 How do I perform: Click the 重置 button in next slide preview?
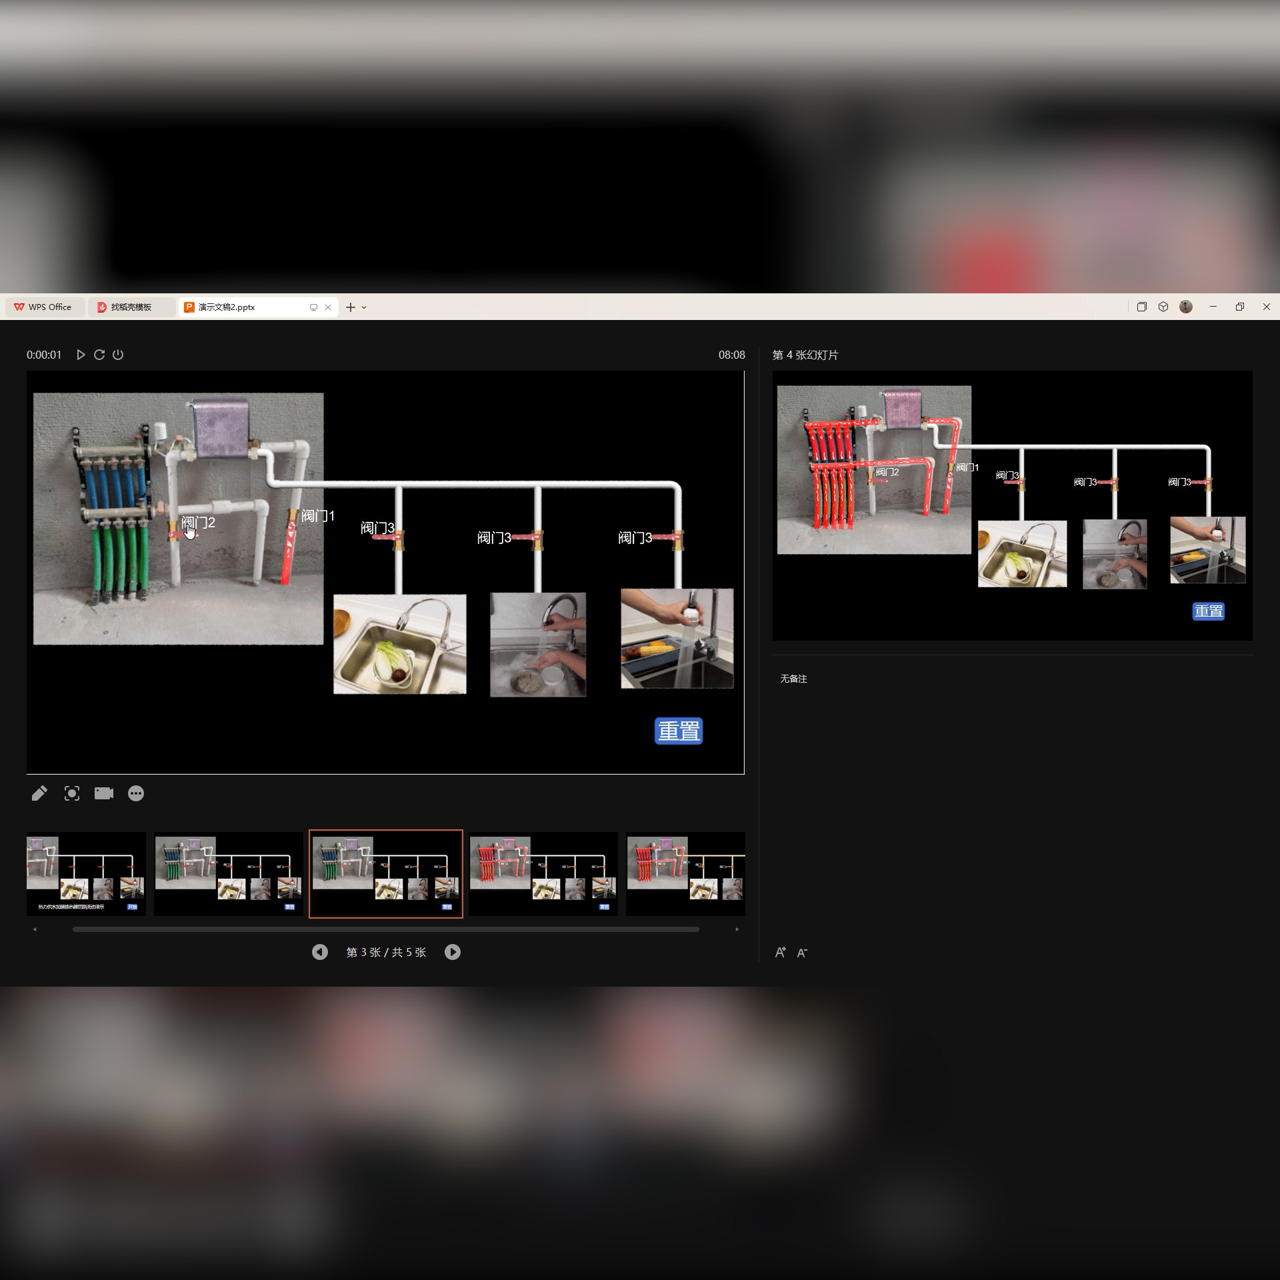click(1209, 611)
